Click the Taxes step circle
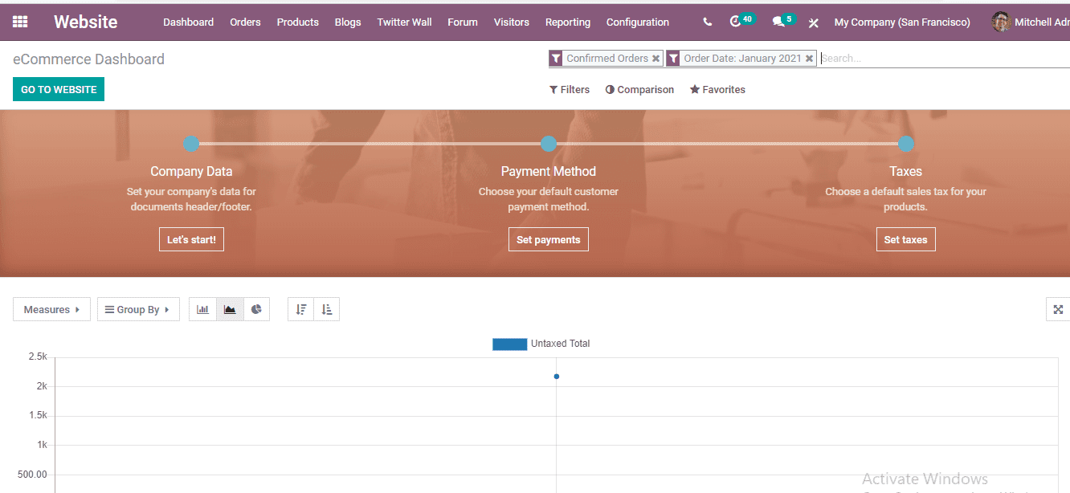This screenshot has height=493, width=1070. pyautogui.click(x=906, y=144)
